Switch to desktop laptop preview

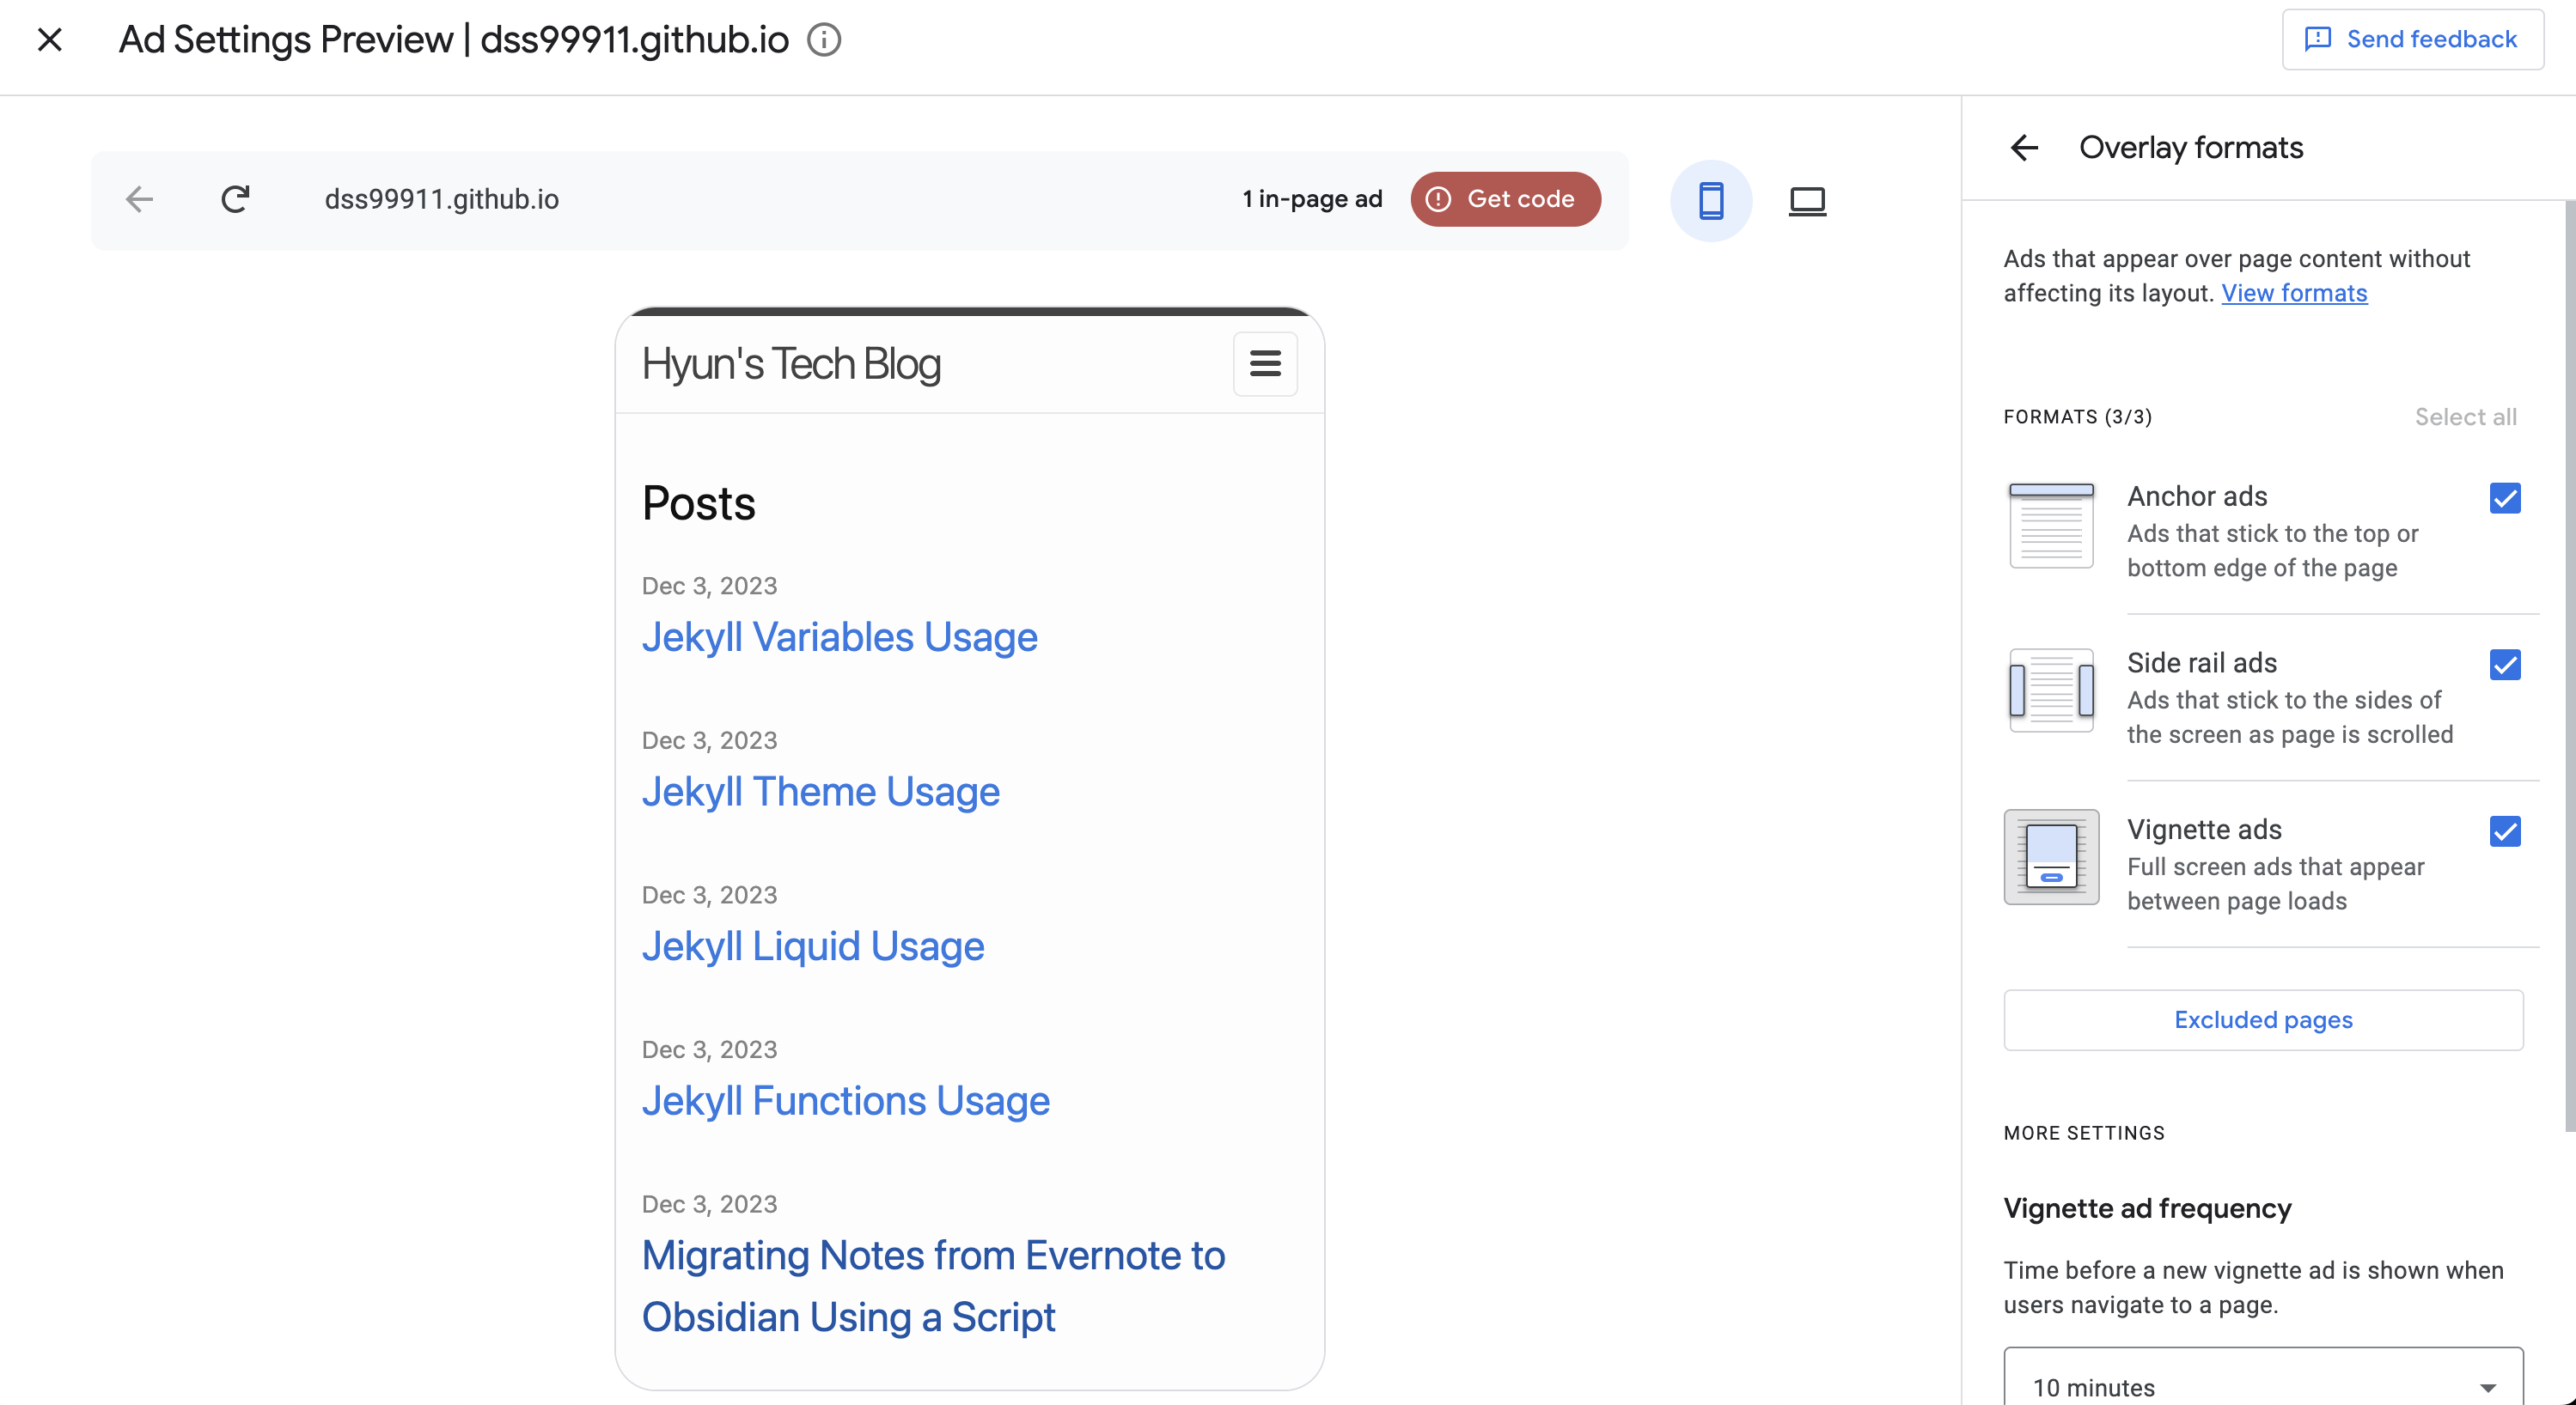pyautogui.click(x=1806, y=200)
